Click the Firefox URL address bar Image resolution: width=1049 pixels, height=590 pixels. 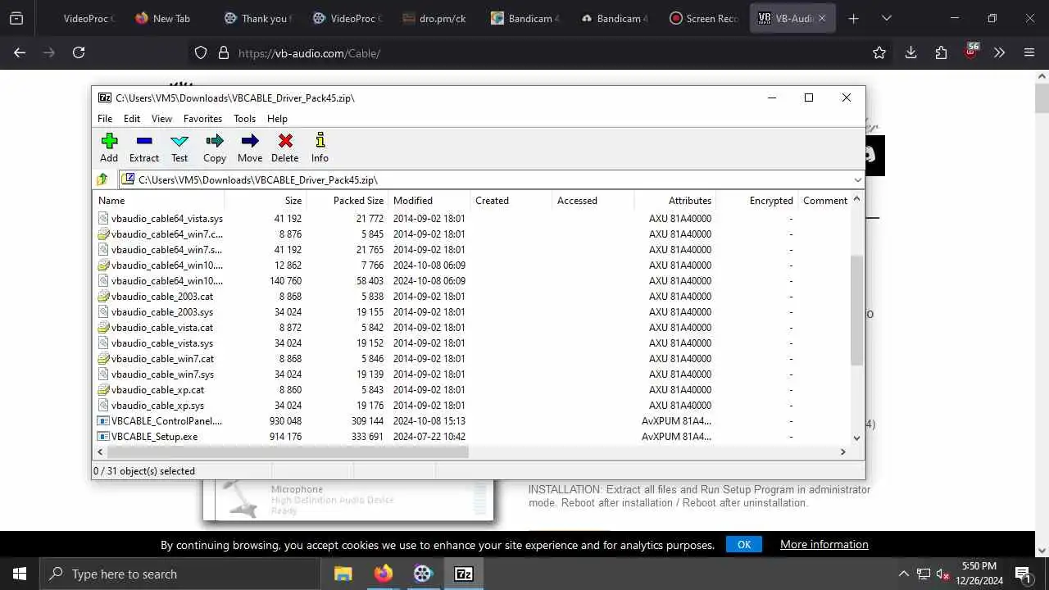pos(533,52)
